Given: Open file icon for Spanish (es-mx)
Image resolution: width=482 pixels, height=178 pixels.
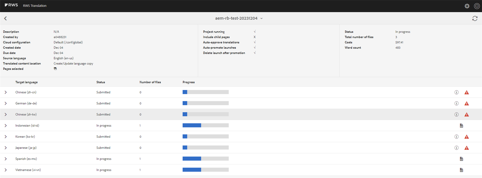Looking at the screenshot, I should click(x=461, y=159).
